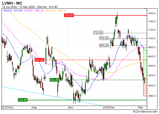Click the MA(50) legend label
Image resolution: width=159 pixels, height=114 pixels.
click(x=29, y=10)
